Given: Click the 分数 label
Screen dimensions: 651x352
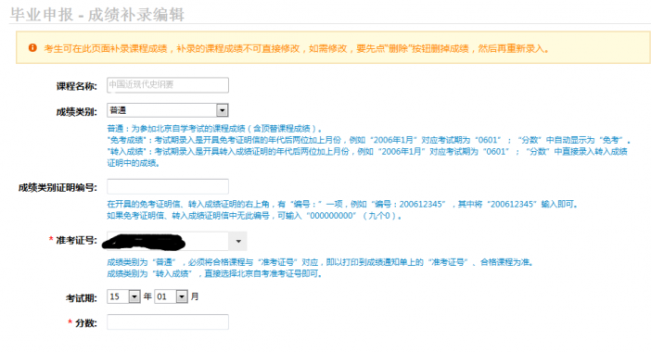Looking at the screenshot, I should (x=86, y=323).
